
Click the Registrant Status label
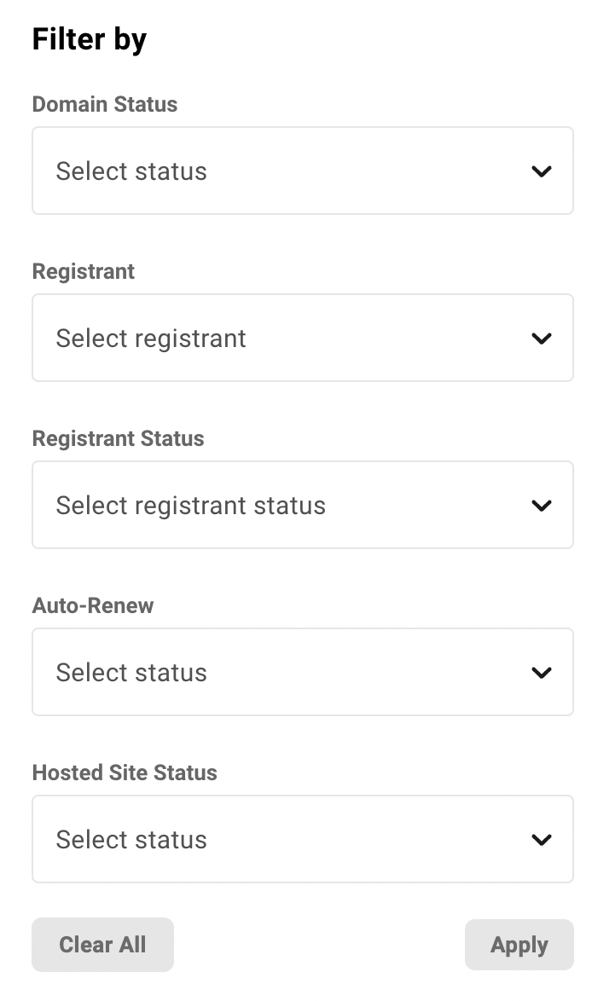(119, 438)
